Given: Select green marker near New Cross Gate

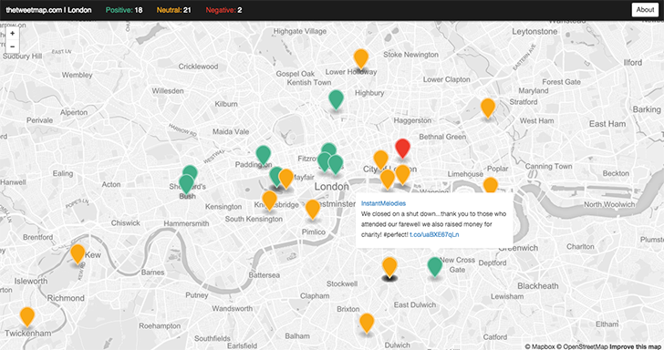Looking at the screenshot, I should tap(435, 267).
